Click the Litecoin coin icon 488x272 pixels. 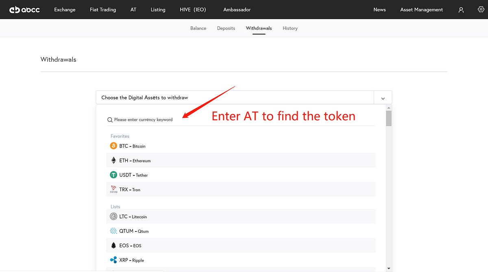pyautogui.click(x=113, y=217)
